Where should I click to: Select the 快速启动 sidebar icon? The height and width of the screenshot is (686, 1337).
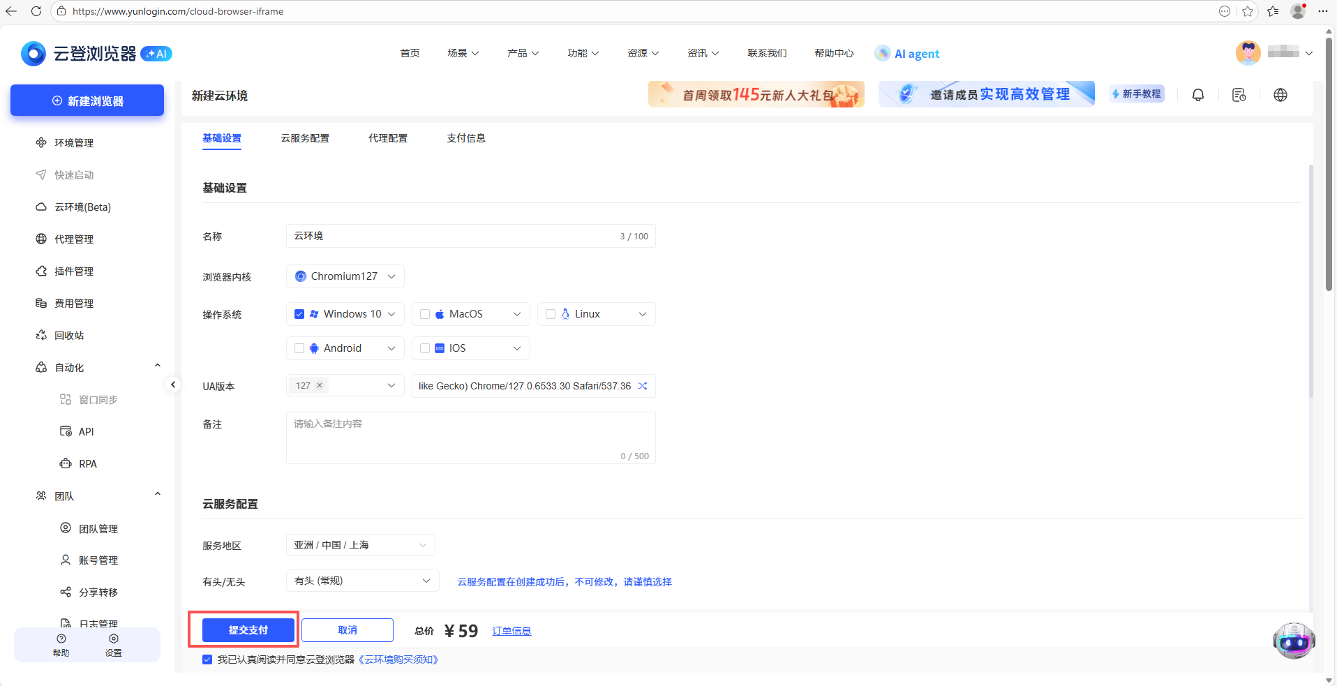click(42, 174)
